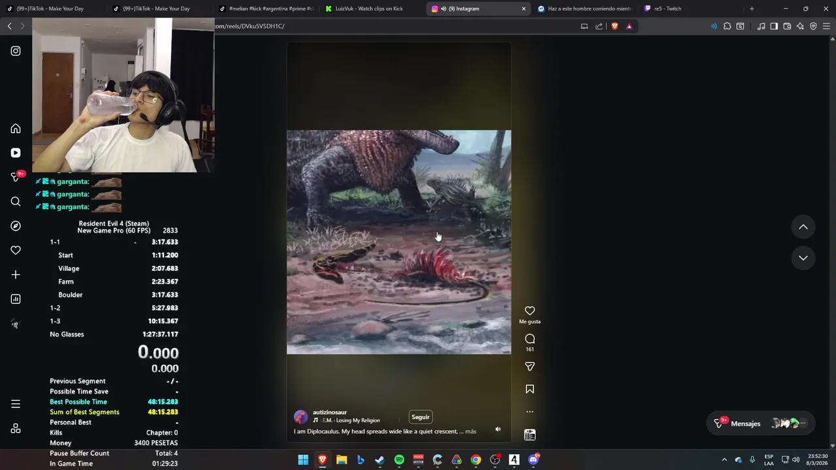Open the Reels section in the sidebar
Viewport: 836px width, 470px height.
[x=16, y=153]
